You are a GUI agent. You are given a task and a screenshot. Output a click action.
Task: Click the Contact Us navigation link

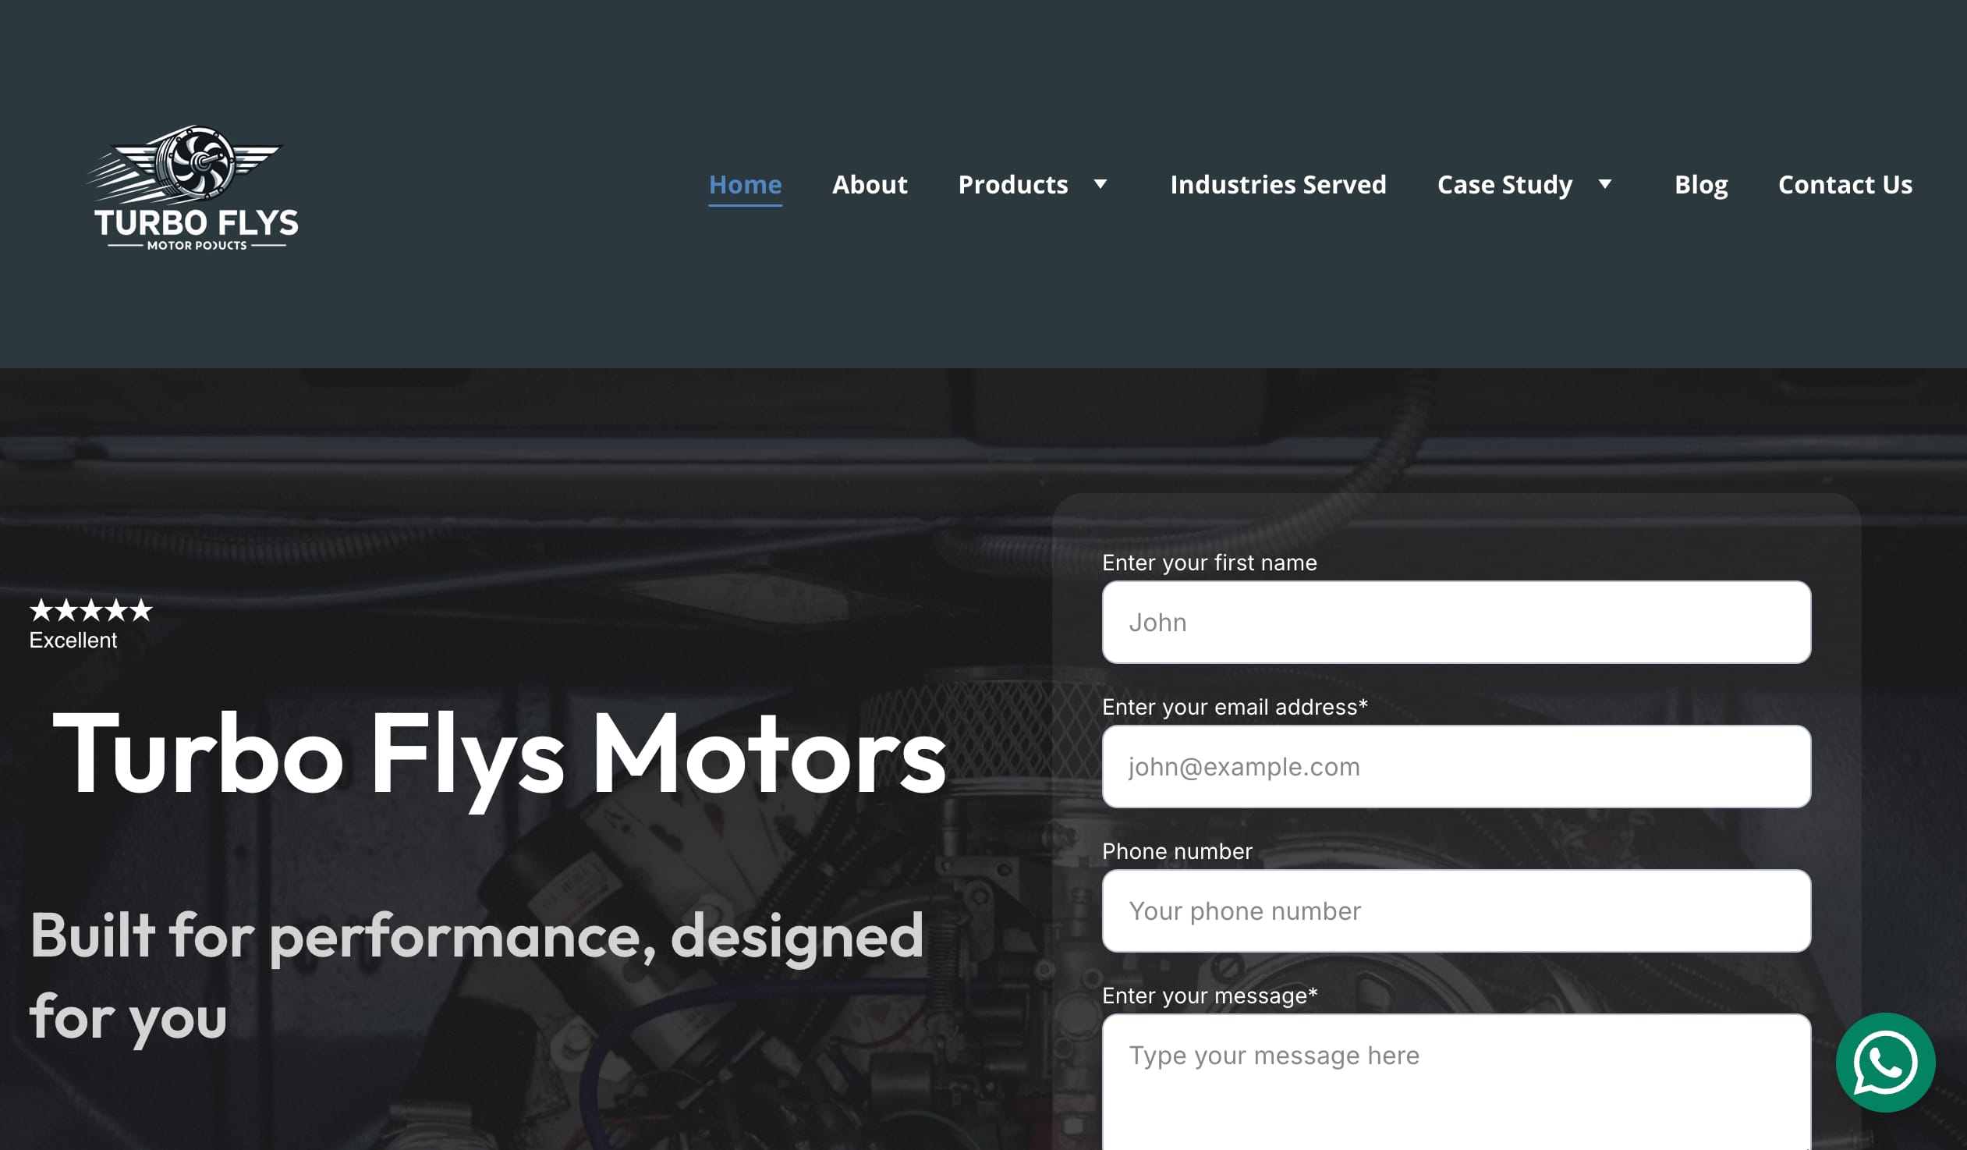point(1845,183)
